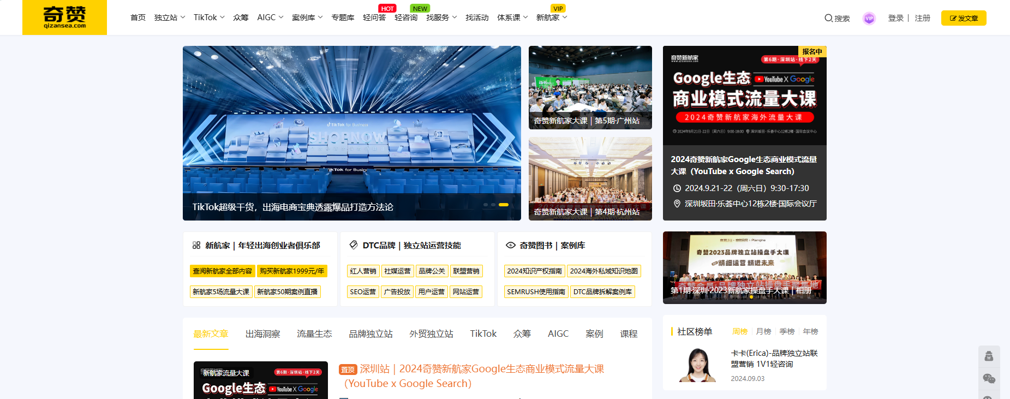This screenshot has width=1010, height=399.
Task: Click the eye icon beside 奇赞图书
Action: (511, 246)
